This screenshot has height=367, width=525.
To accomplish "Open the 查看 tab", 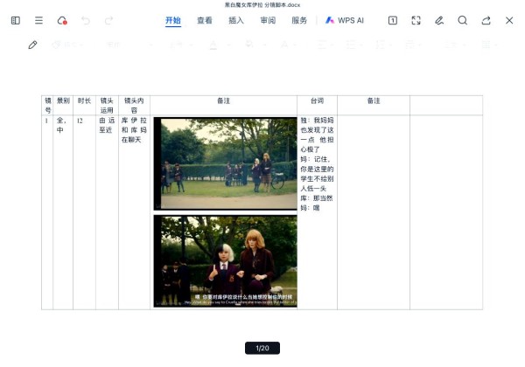I will [x=204, y=20].
